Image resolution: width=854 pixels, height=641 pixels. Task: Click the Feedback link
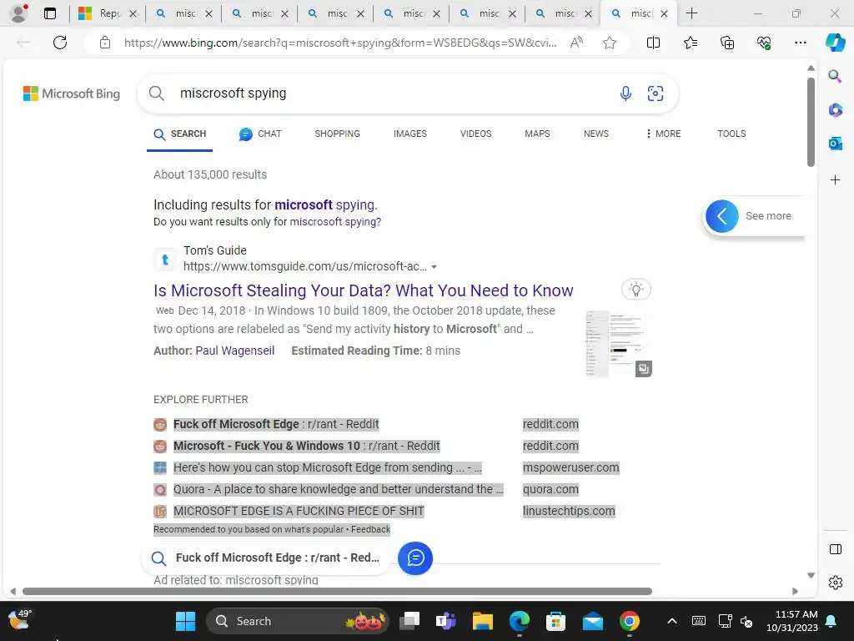pos(370,529)
